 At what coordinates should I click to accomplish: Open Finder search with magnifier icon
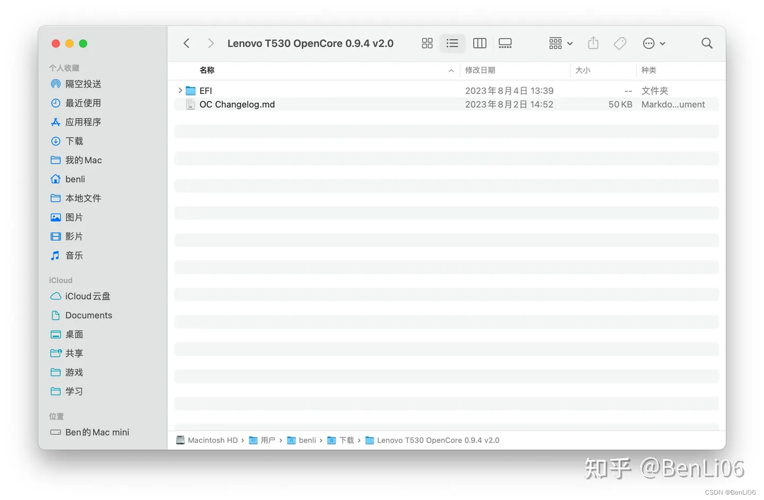707,43
